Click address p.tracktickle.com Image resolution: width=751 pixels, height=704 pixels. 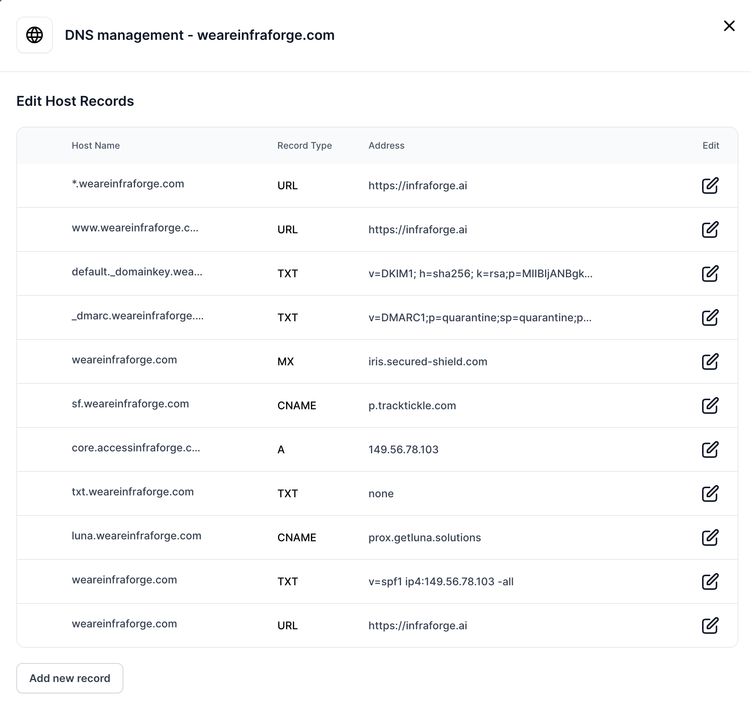412,405
